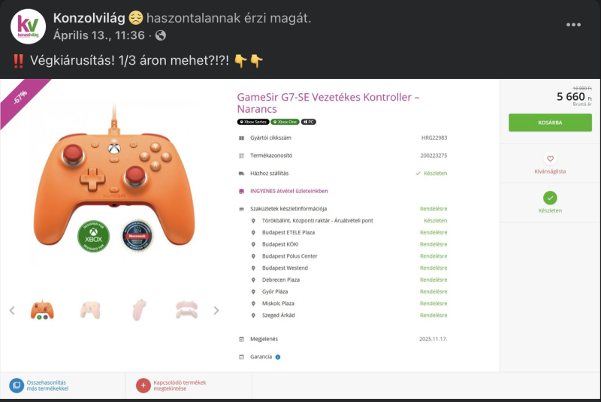Select the first orange controller thumbnail

coord(42,310)
